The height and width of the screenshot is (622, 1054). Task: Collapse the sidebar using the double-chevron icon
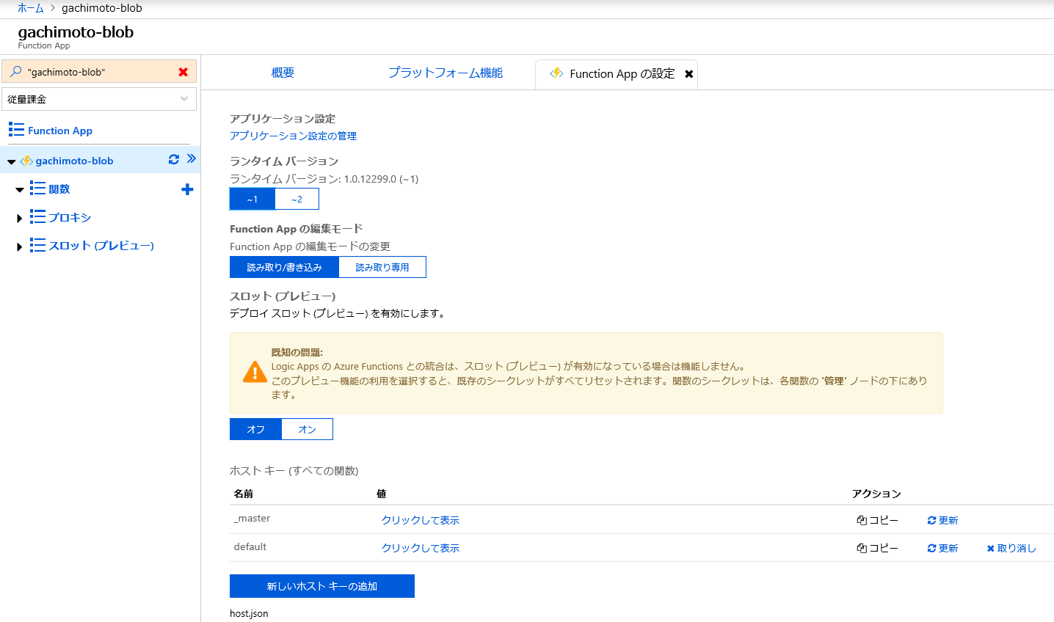tap(189, 159)
